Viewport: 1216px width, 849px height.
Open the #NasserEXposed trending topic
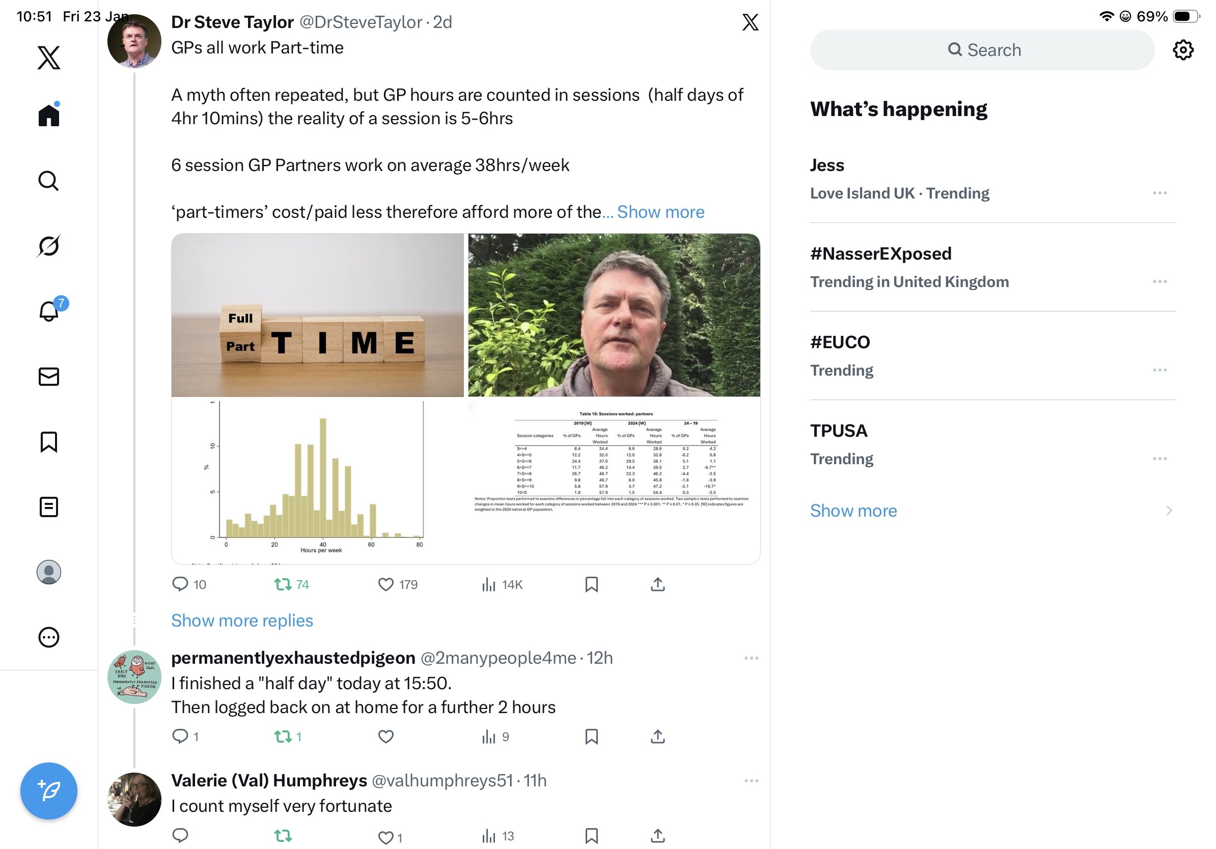[x=880, y=253]
